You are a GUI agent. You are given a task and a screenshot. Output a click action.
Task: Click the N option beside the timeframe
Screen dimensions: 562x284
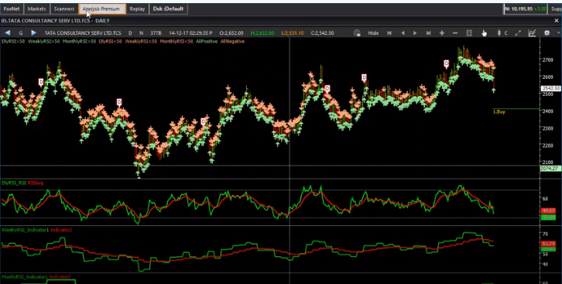(141, 33)
